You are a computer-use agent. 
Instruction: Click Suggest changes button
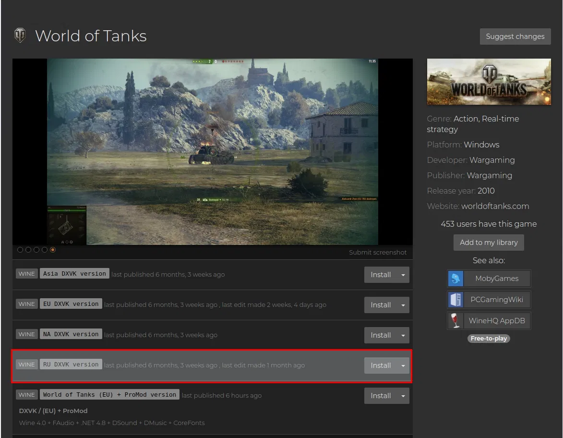515,36
